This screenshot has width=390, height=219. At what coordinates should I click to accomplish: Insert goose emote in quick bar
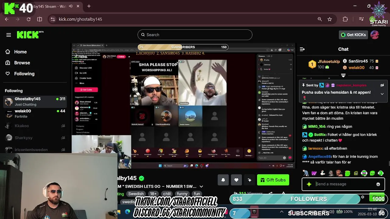click(323, 173)
